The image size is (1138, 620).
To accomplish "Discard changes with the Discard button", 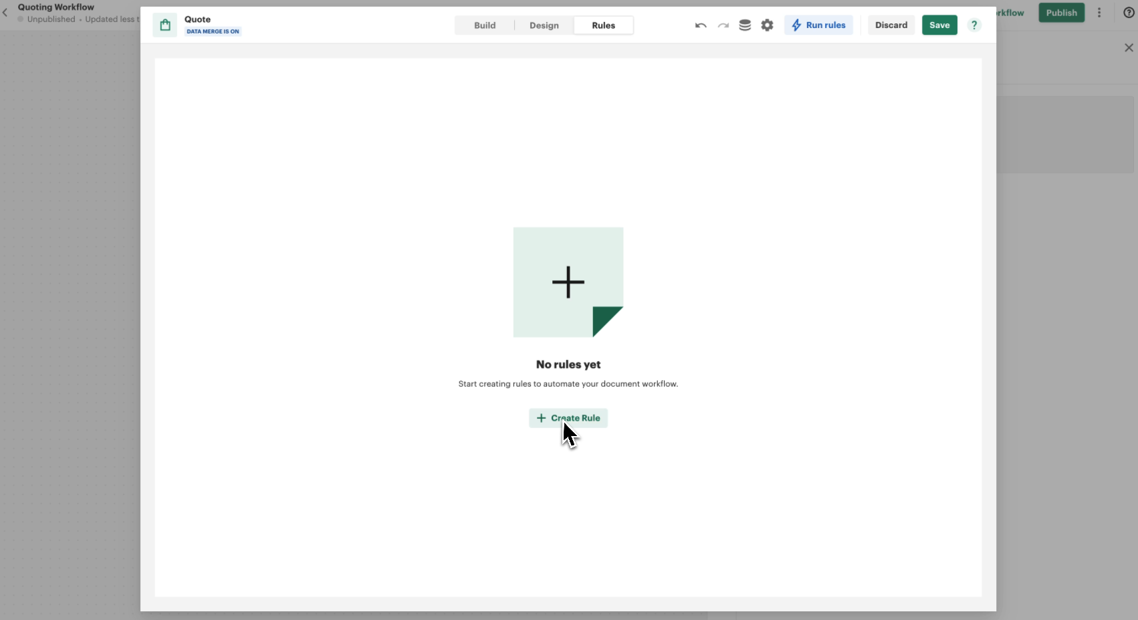I will pos(891,25).
